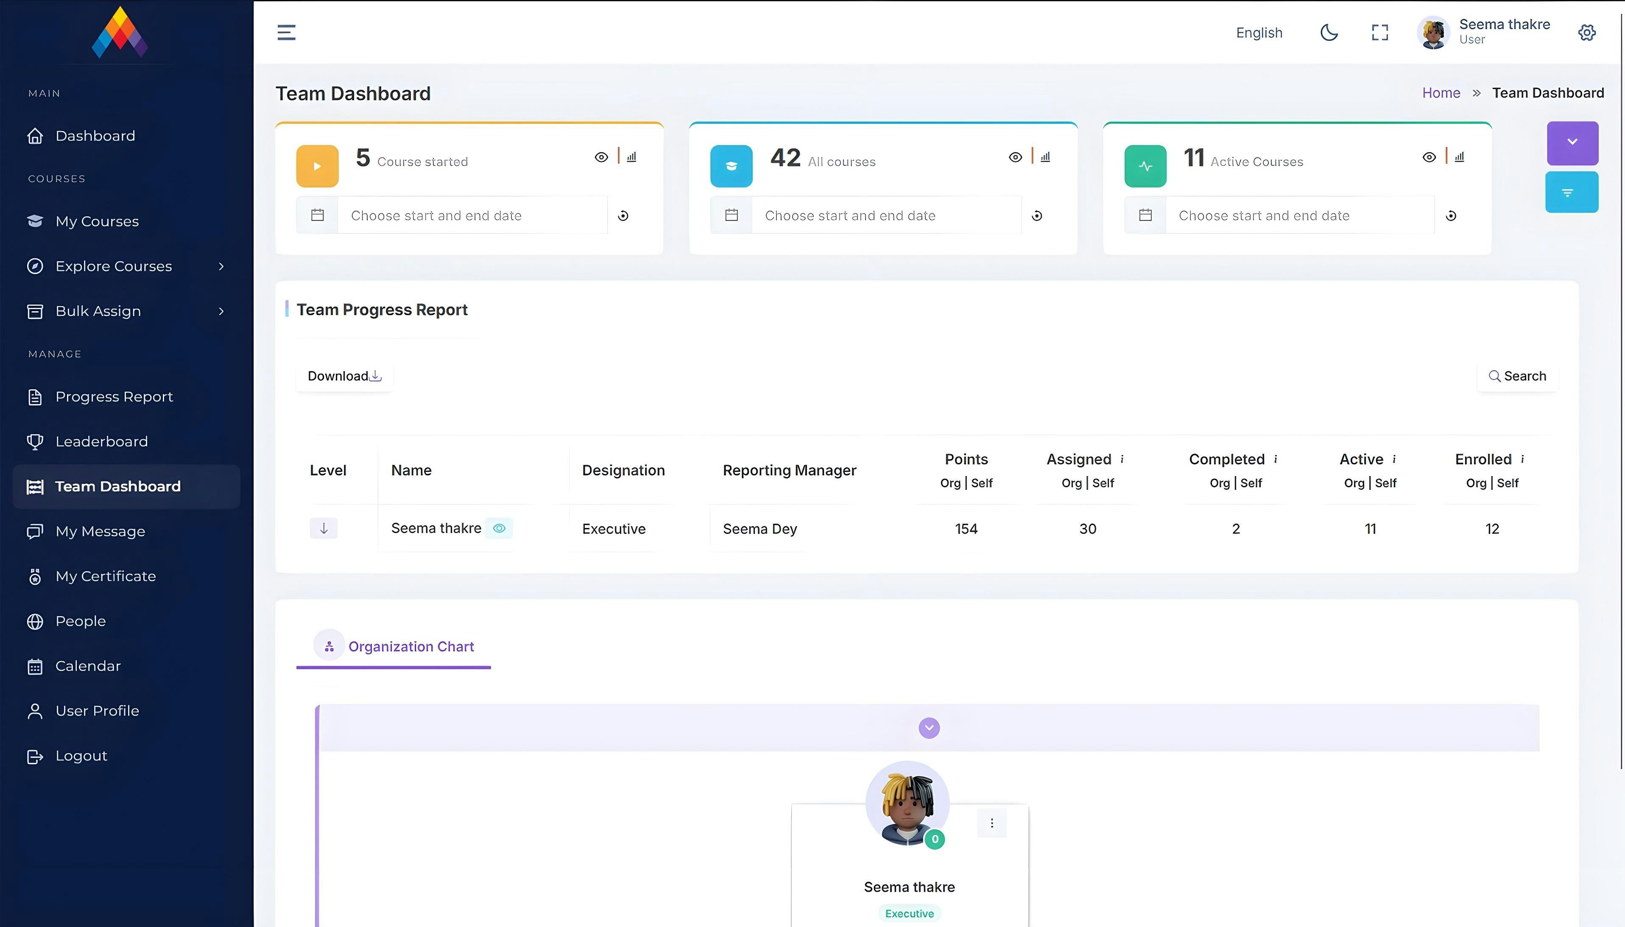Open Leaderboard in sidebar

coord(101,441)
